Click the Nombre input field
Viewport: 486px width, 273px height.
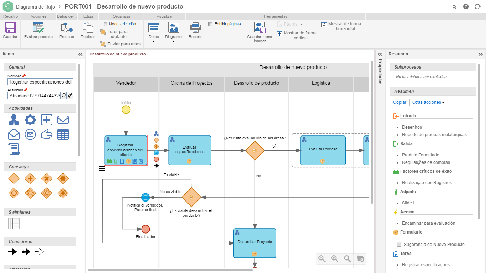tap(40, 82)
